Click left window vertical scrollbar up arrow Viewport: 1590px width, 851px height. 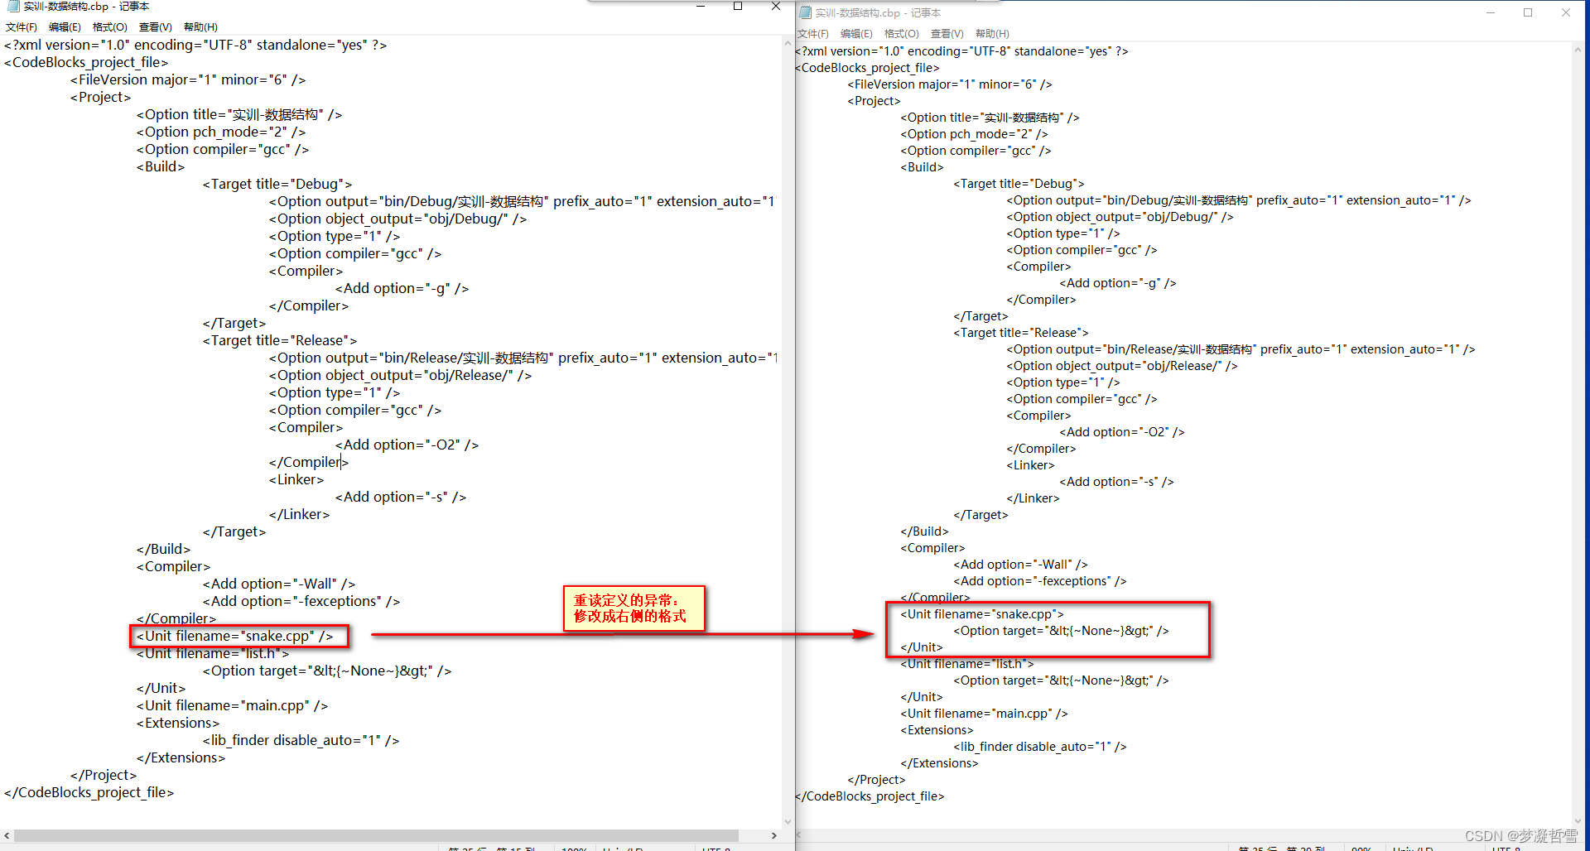click(788, 42)
